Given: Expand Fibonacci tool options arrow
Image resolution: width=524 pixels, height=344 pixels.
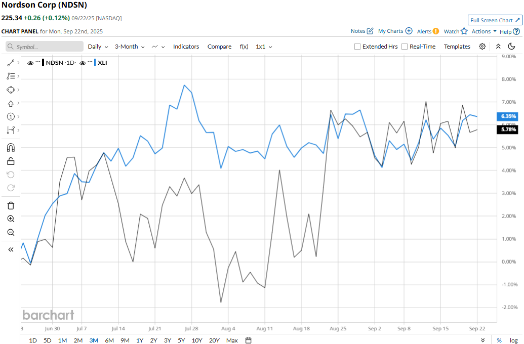Looking at the screenshot, I should pos(18,76).
